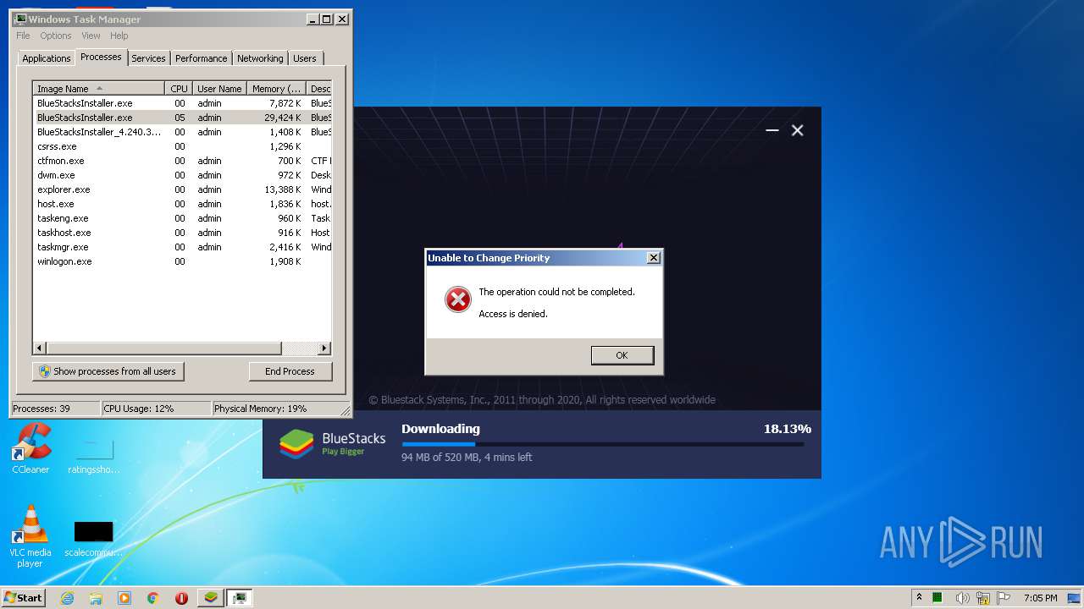Switch to the Applications tab
This screenshot has width=1084, height=609.
point(47,58)
